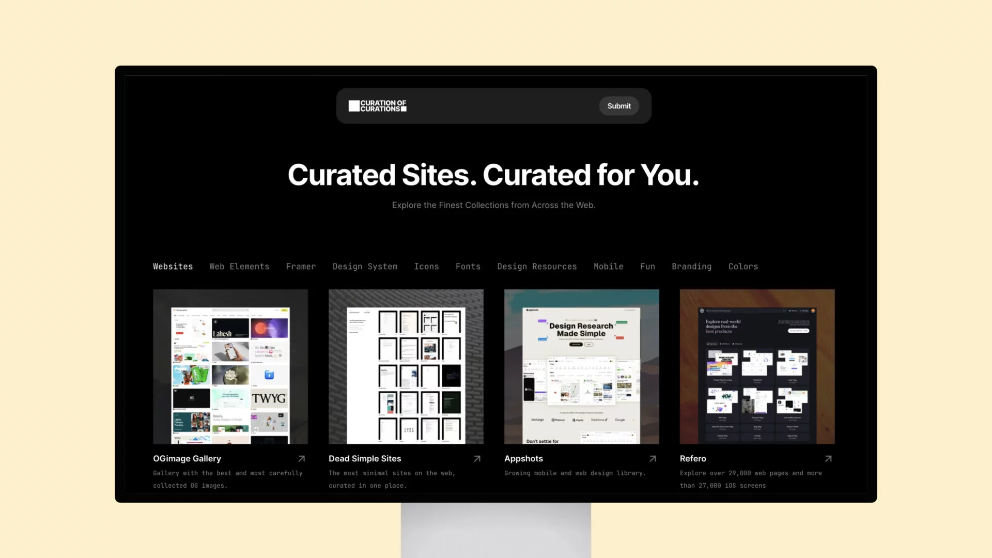992x558 pixels.
Task: Select the Websites tab
Action: click(173, 266)
